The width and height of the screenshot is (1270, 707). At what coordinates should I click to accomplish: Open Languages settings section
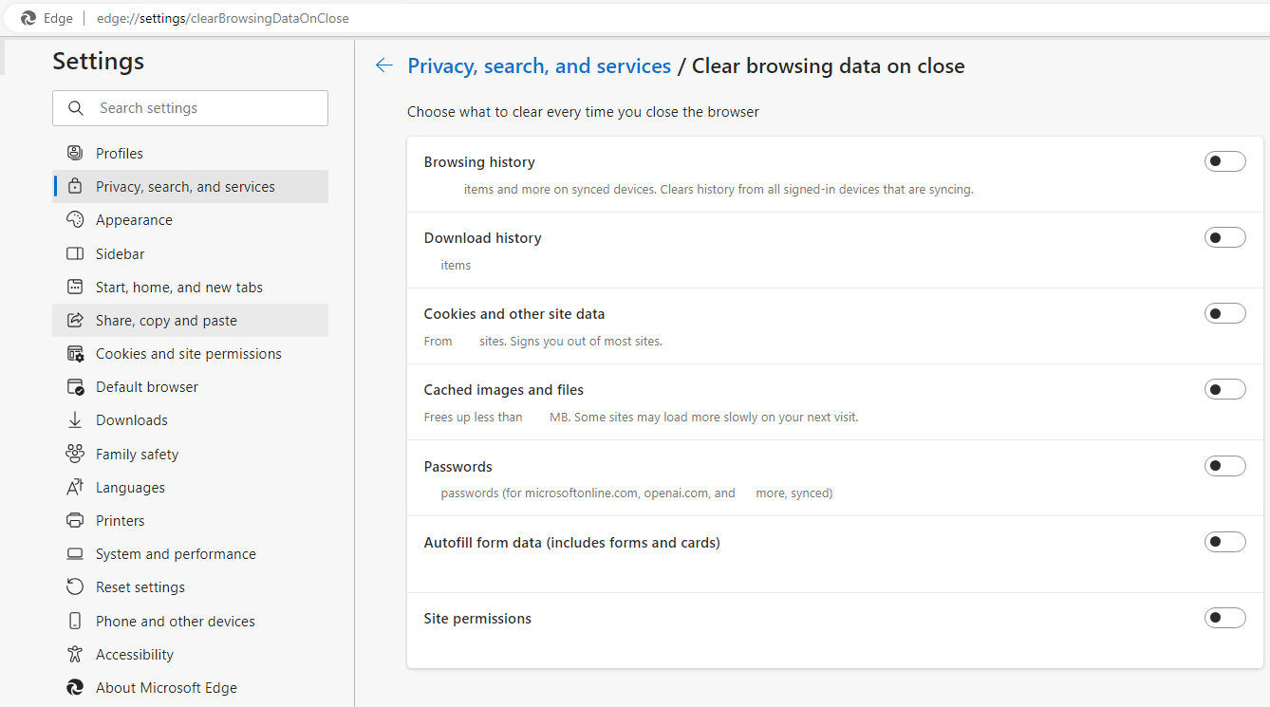[130, 488]
